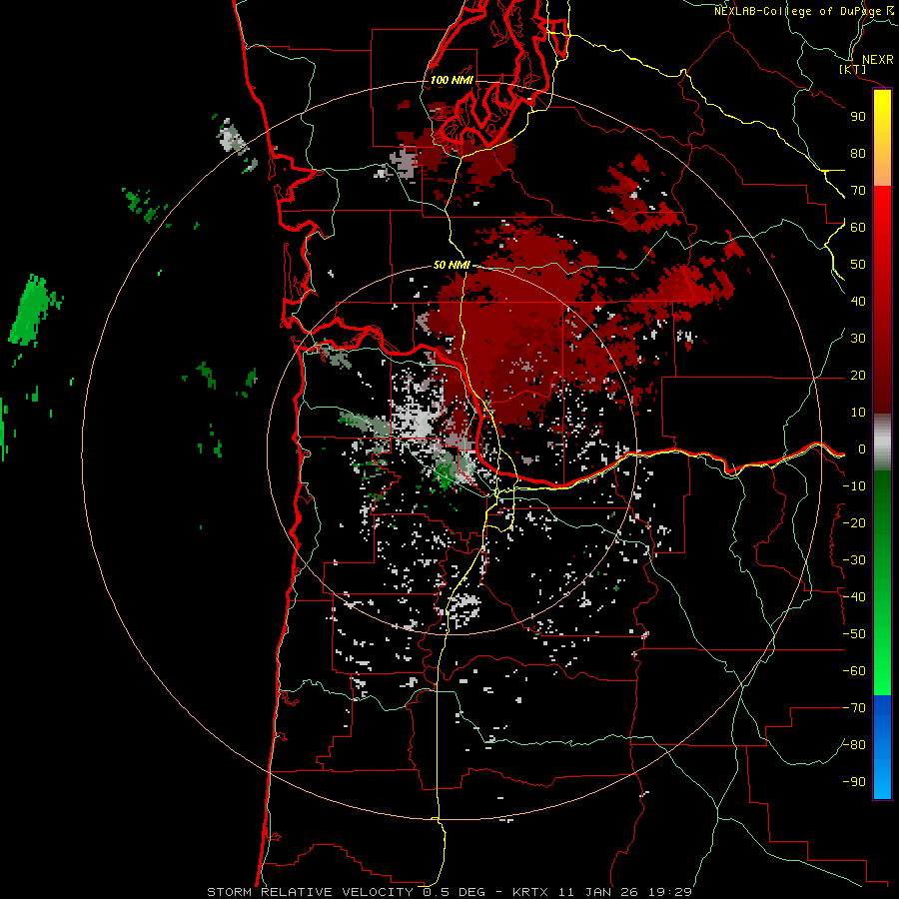Click the 90 value on velocity scale
The width and height of the screenshot is (899, 899).
pyautogui.click(x=858, y=117)
